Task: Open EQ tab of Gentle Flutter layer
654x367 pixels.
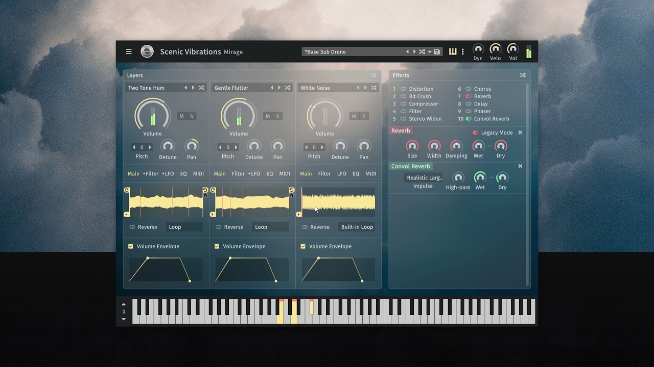Action: point(270,174)
